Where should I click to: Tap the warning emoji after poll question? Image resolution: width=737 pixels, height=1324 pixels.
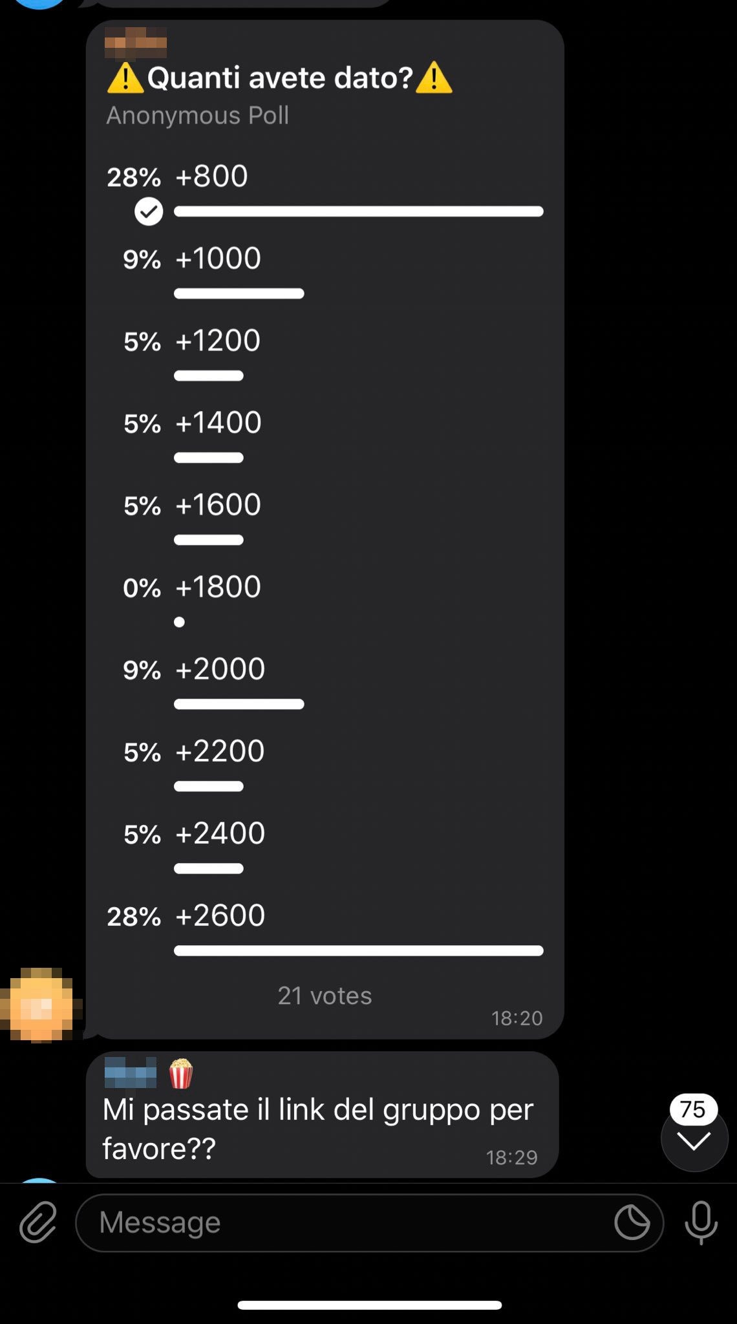434,78
